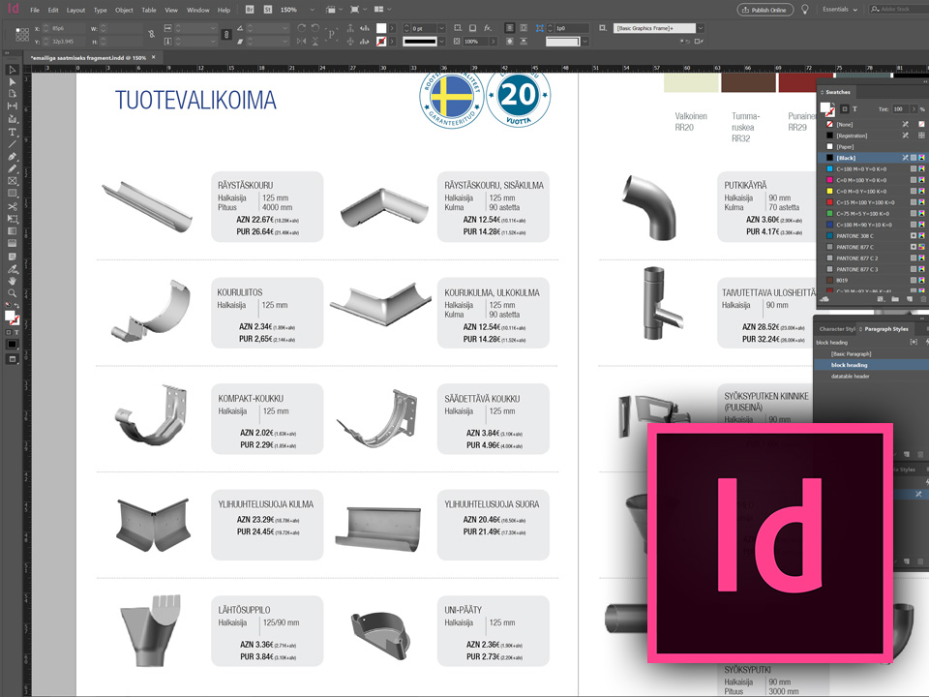Select the Hand tool
Image resolution: width=929 pixels, height=697 pixels.
(12, 281)
